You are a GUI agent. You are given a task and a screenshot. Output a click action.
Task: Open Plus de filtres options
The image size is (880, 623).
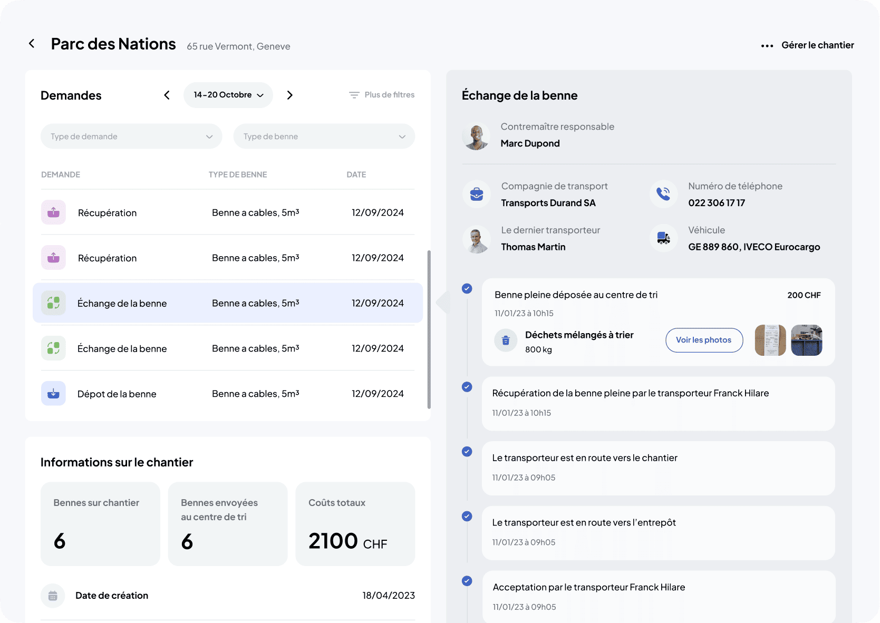[x=381, y=95]
